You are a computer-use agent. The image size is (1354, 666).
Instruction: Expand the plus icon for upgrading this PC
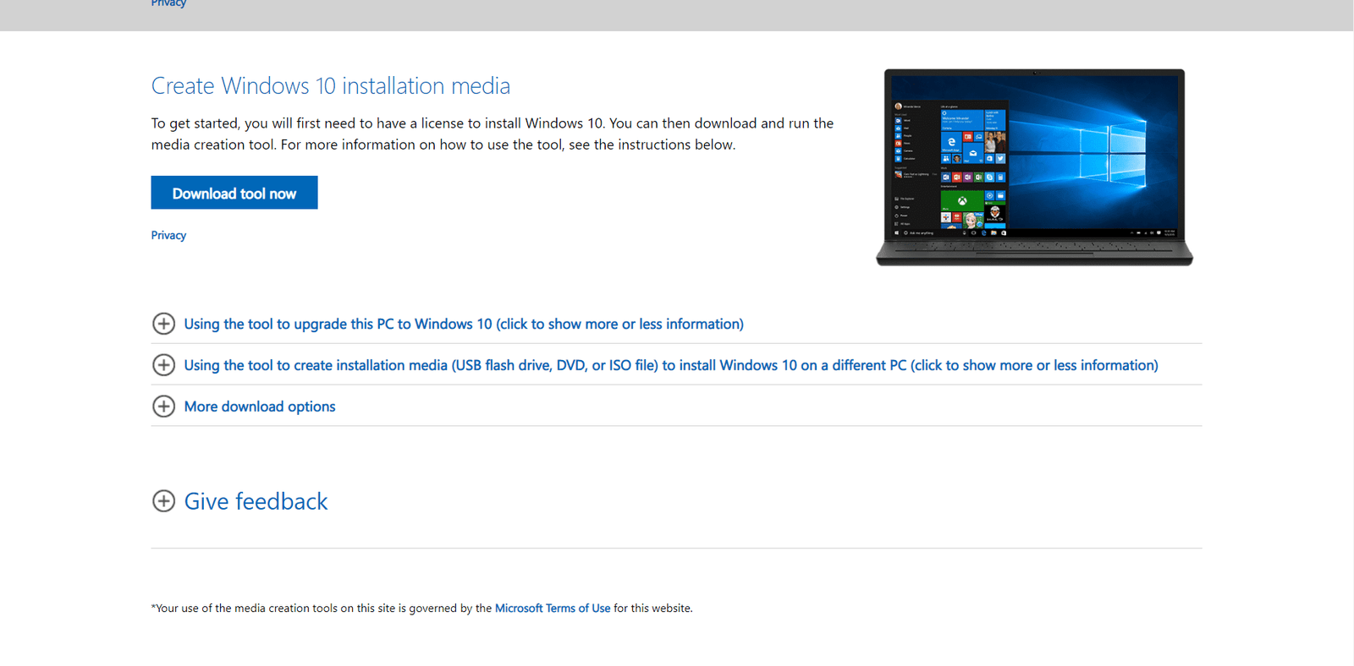point(163,324)
